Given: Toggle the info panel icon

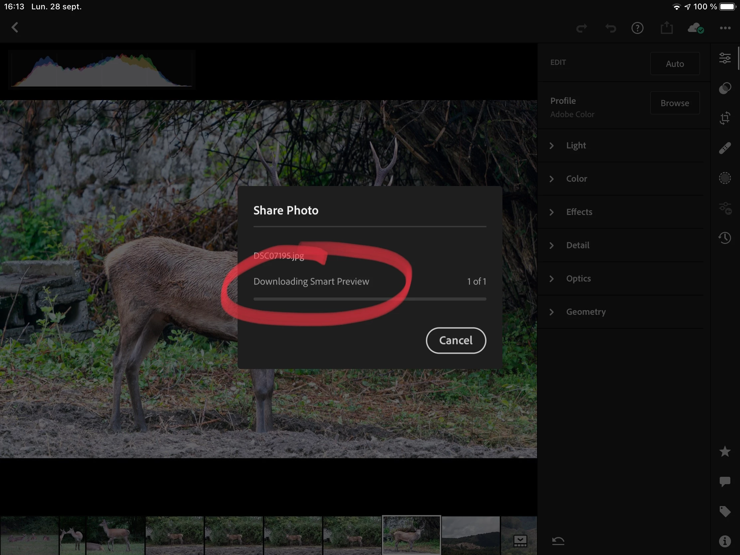Looking at the screenshot, I should (x=725, y=541).
